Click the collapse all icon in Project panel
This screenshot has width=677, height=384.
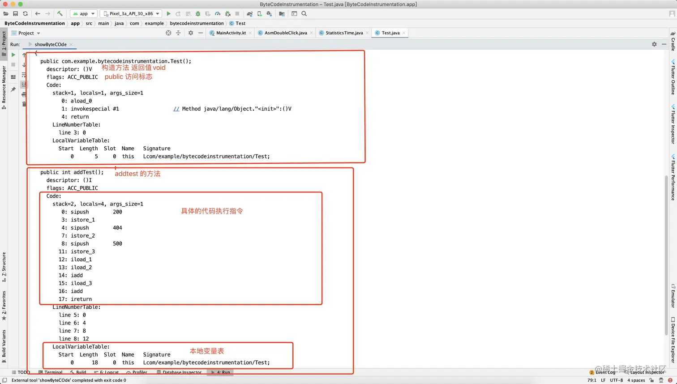(x=178, y=33)
